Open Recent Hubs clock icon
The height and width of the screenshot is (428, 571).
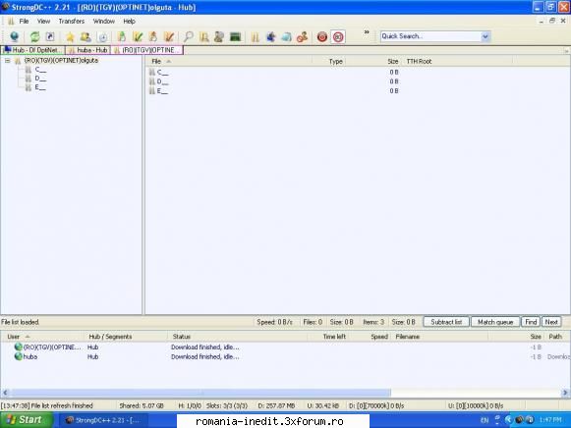[102, 37]
